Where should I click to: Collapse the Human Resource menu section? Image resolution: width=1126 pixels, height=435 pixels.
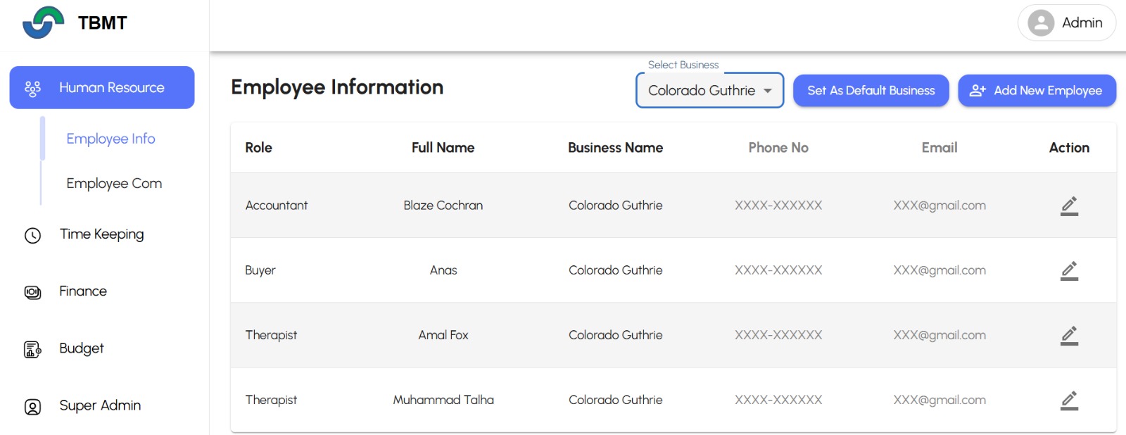pos(102,88)
